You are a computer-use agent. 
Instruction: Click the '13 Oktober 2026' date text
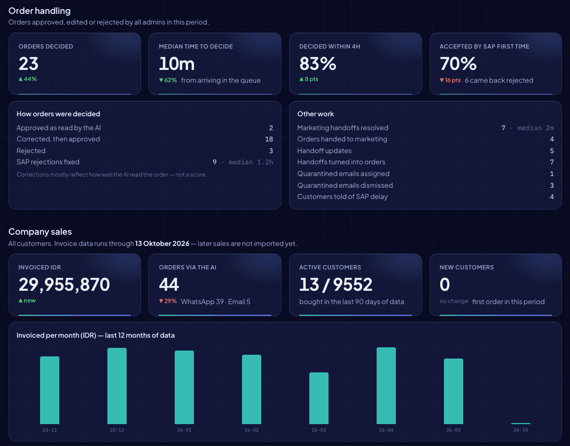pos(162,243)
